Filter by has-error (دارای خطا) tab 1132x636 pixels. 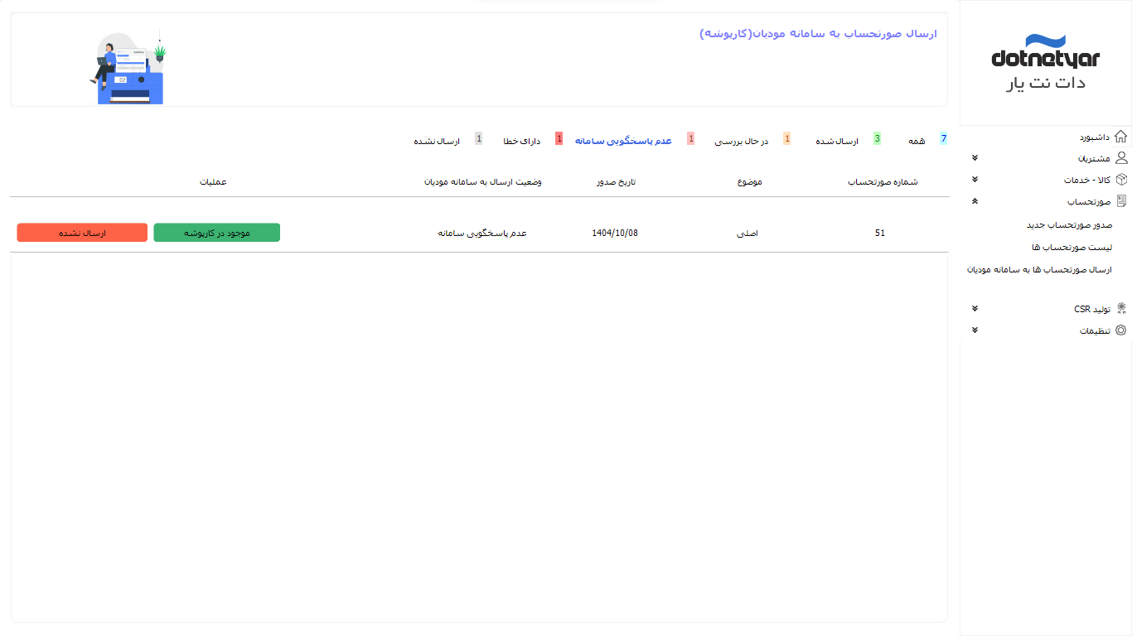[x=521, y=142]
